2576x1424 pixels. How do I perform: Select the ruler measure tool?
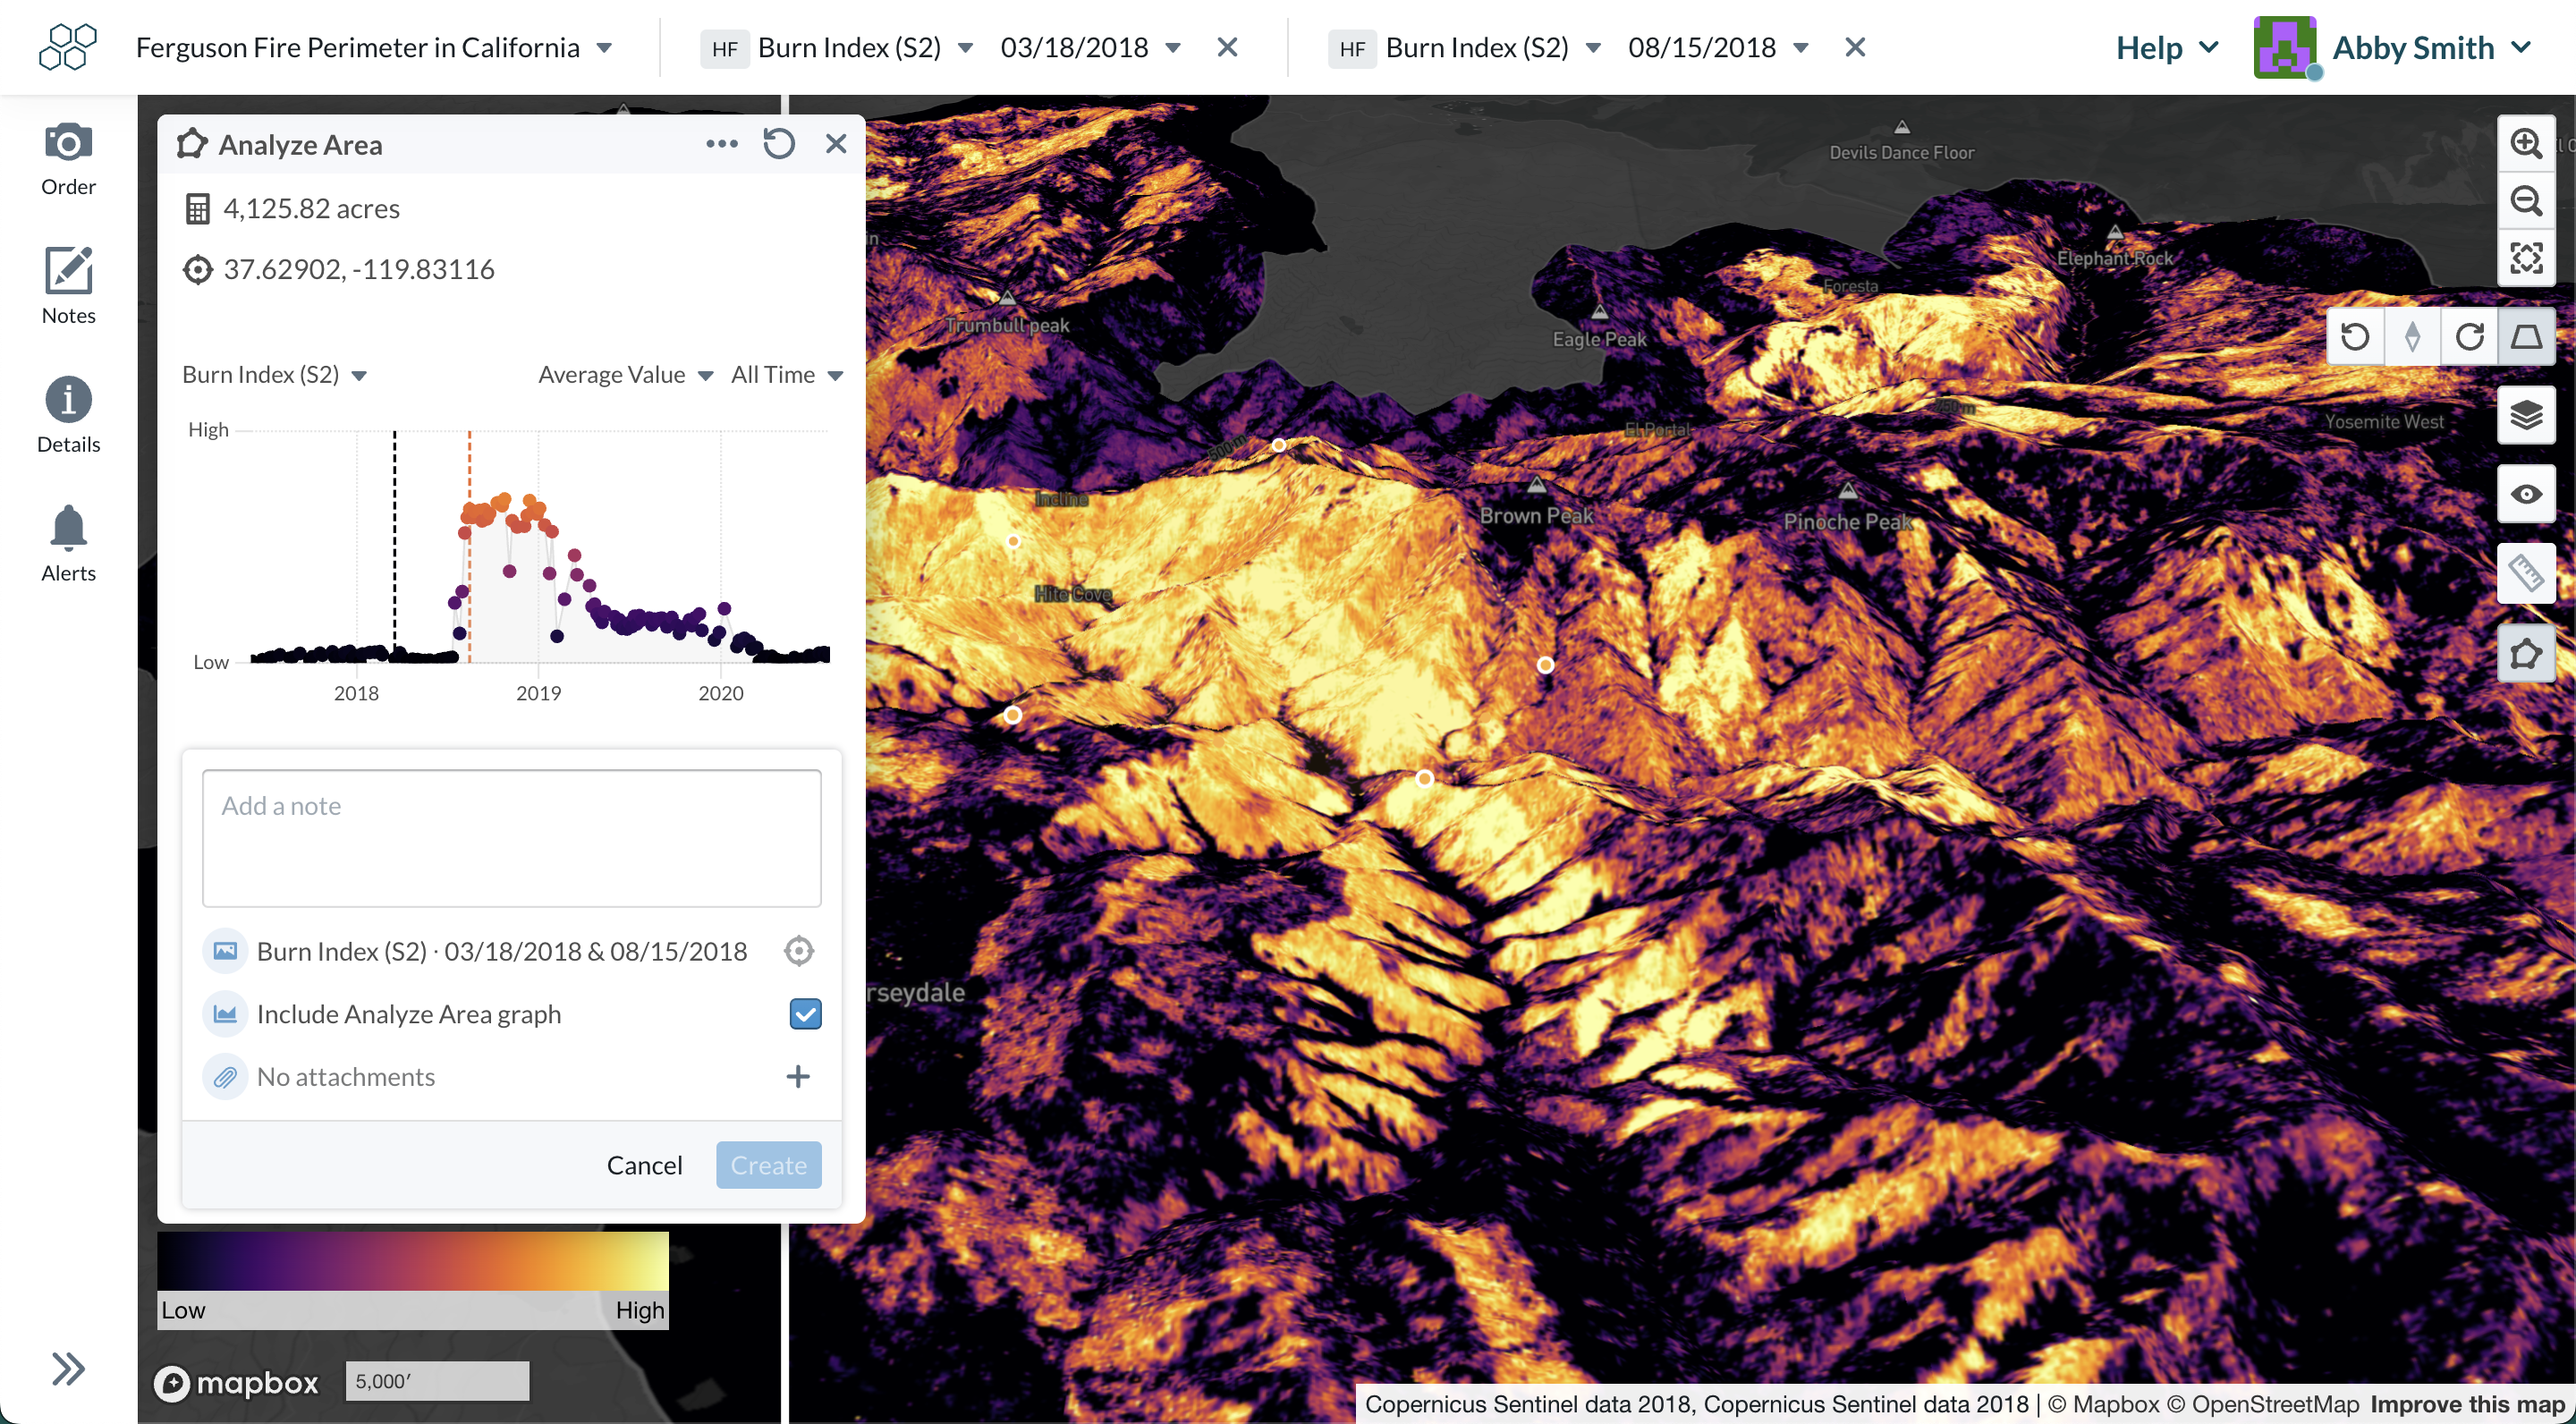(2525, 573)
